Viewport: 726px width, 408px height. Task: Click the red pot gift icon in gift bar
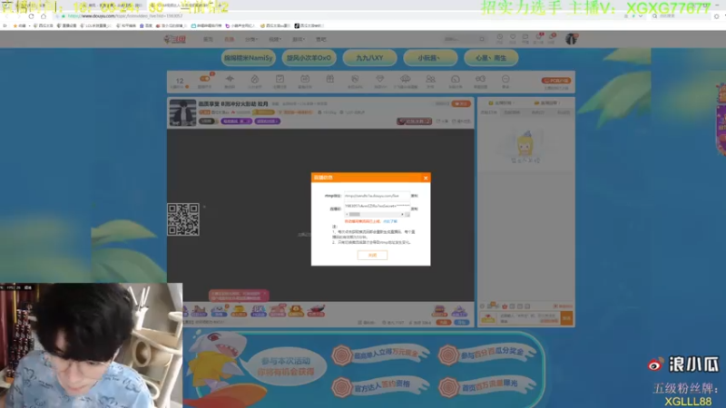316,310
